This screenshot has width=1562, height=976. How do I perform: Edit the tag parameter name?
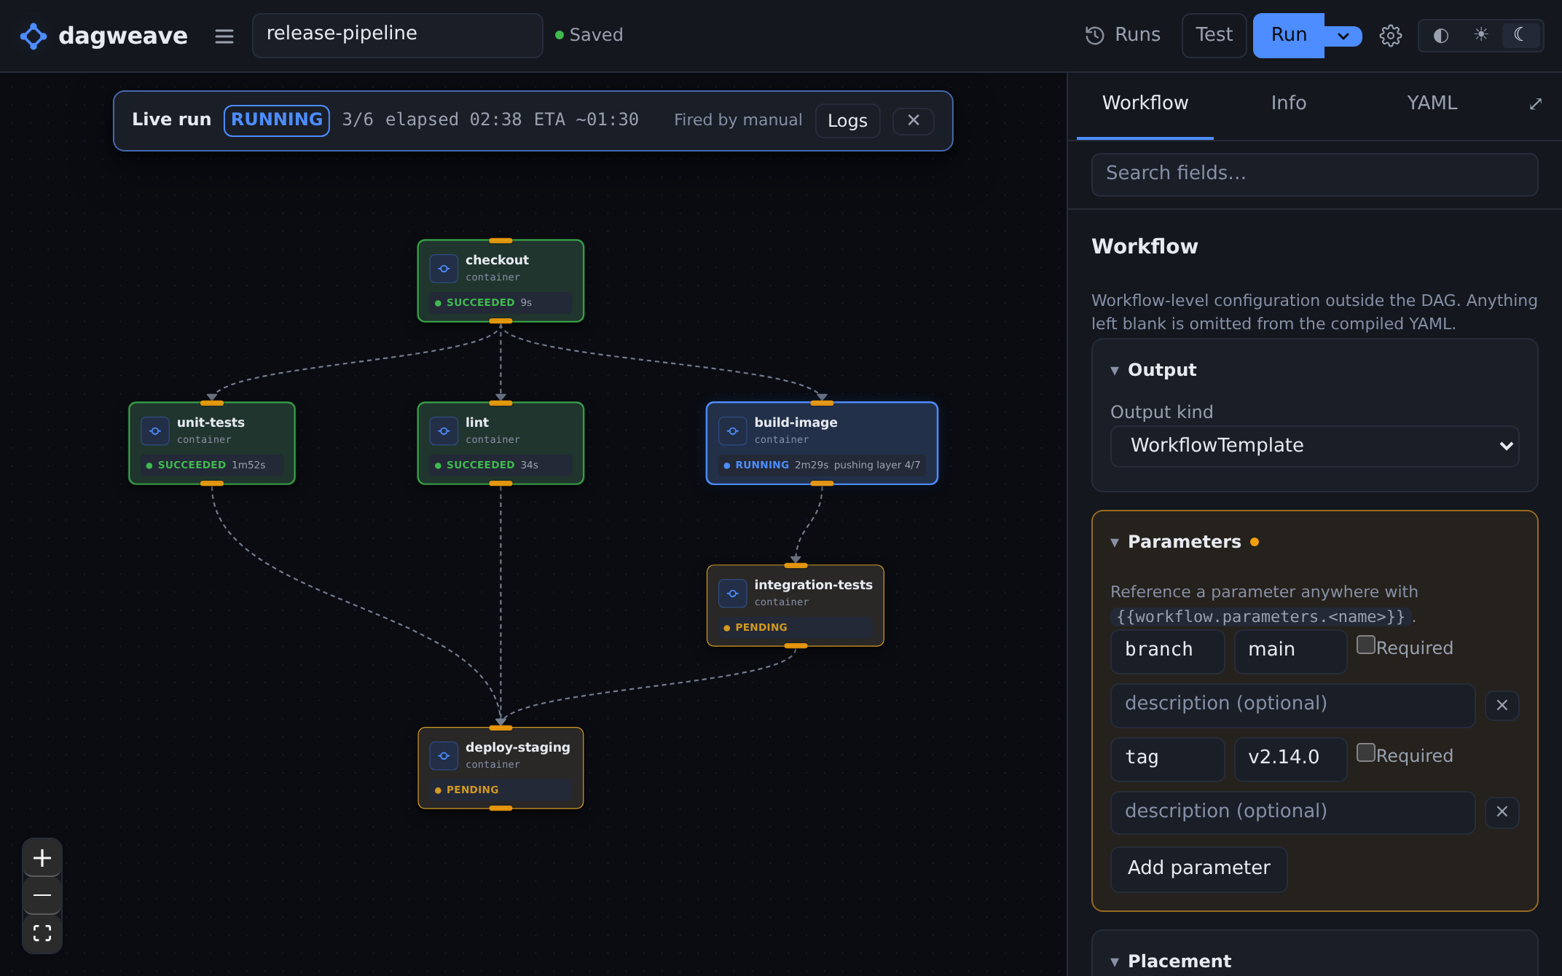(x=1167, y=758)
